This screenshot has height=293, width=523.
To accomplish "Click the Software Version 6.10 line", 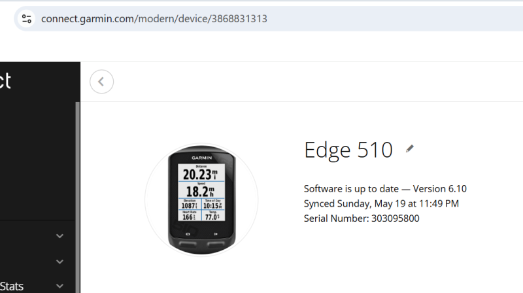I will (x=385, y=189).
